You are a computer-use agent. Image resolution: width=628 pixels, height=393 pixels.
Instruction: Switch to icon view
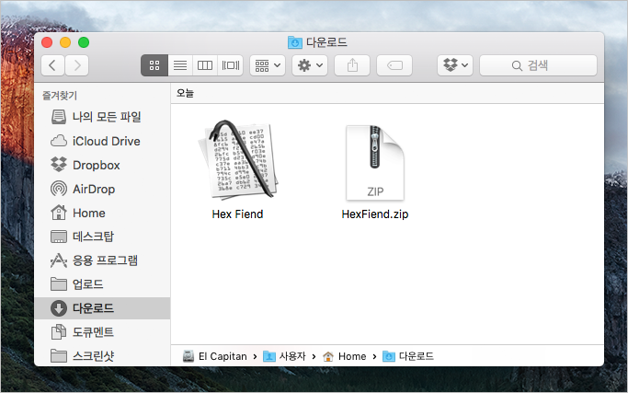point(154,65)
